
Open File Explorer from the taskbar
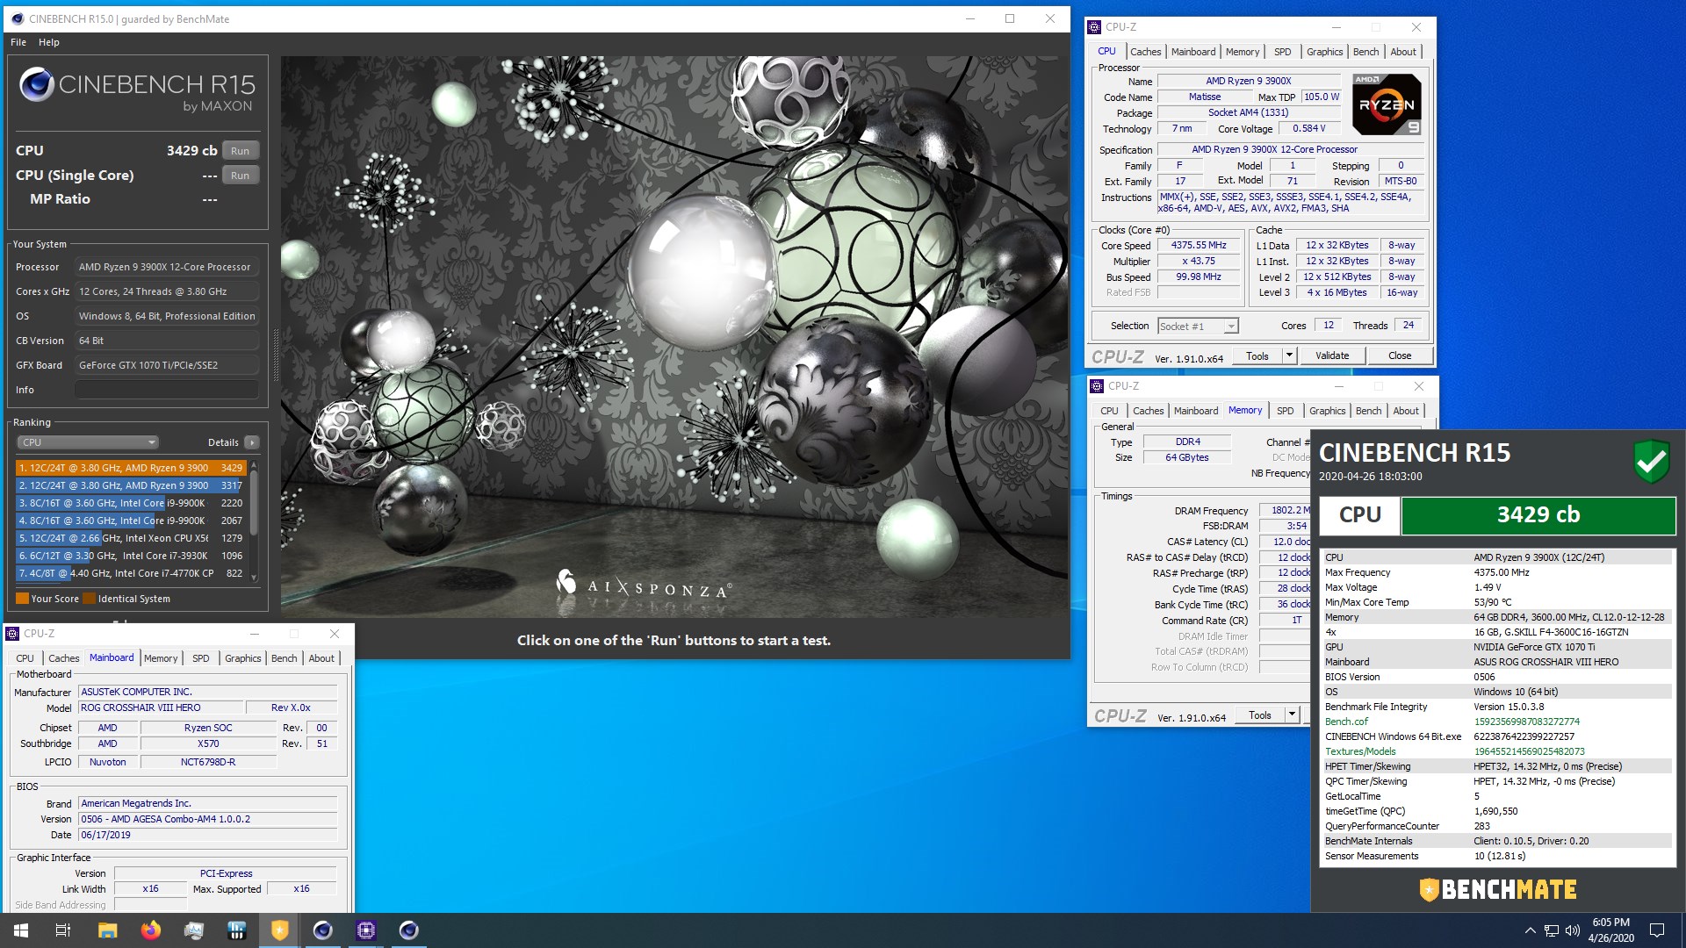pos(107,930)
